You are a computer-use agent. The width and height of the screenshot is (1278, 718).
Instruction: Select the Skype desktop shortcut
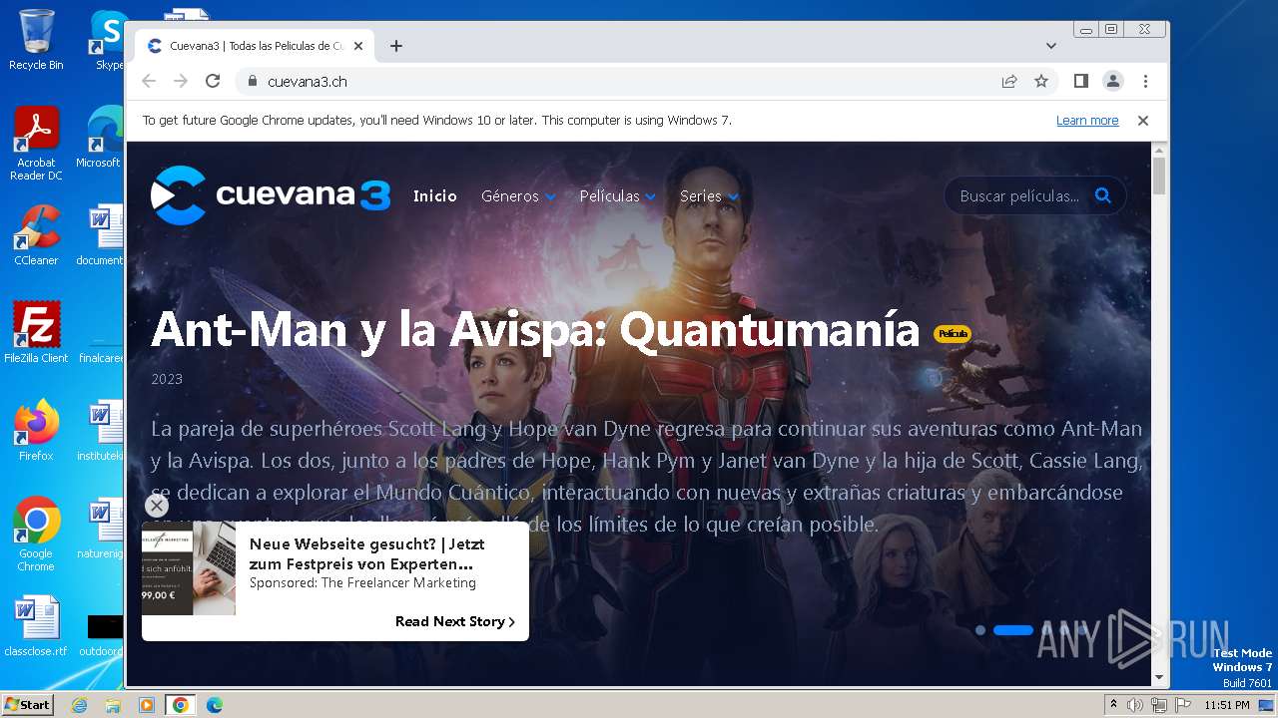pos(108,40)
